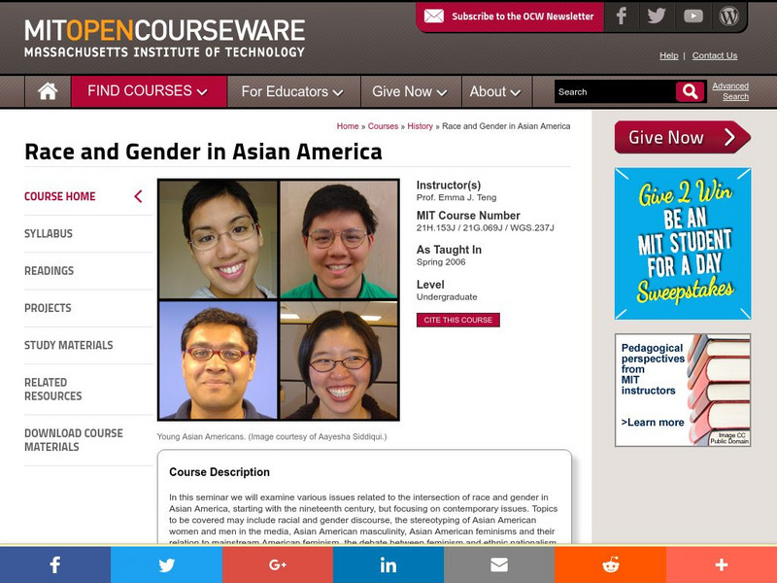Expand the Give Now navigation dropdown
Screen dimensions: 777x583
(410, 91)
